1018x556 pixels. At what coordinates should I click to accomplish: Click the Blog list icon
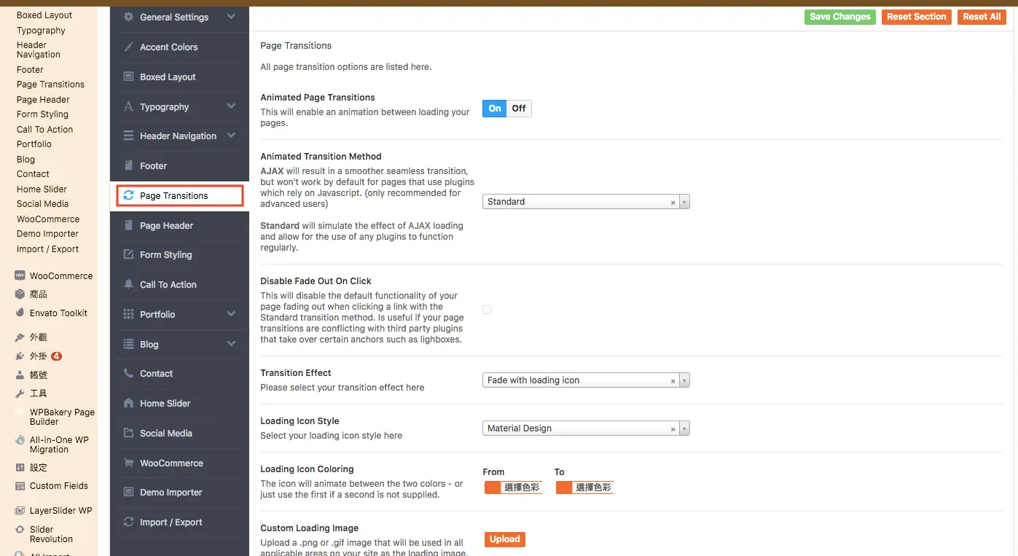coord(128,344)
